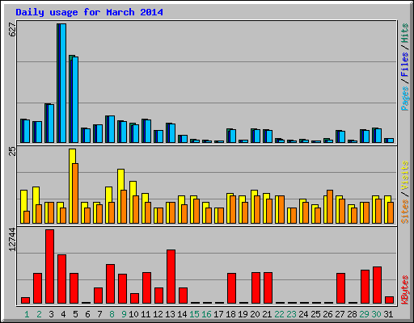The image size is (414, 323).
Task: Click the day 1 yellow visits bar
Action: pyautogui.click(x=23, y=207)
